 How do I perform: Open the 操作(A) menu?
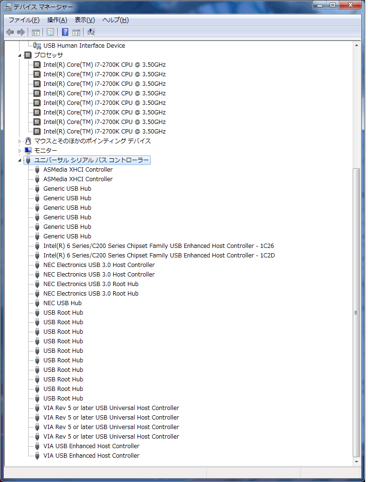point(57,20)
